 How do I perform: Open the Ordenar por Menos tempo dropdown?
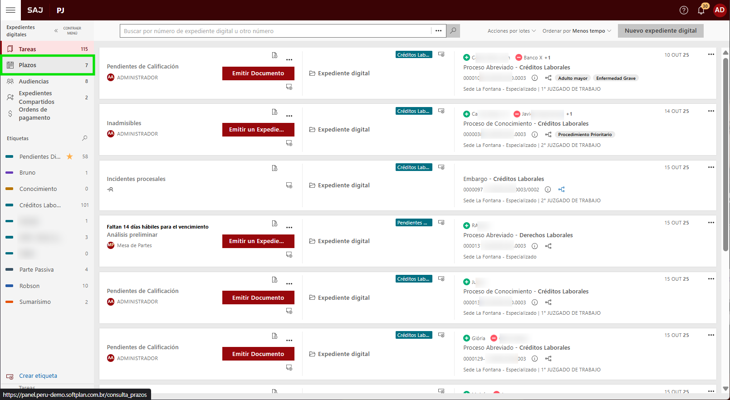click(x=577, y=31)
